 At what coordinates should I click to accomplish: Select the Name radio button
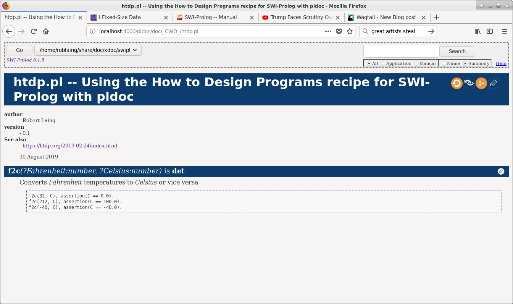point(444,63)
